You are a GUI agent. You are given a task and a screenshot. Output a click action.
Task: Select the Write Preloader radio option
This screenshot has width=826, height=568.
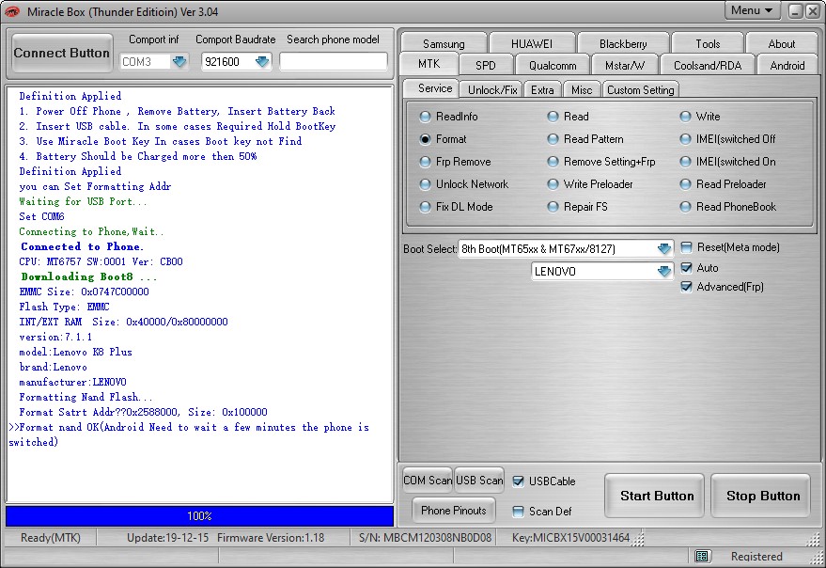coord(590,184)
